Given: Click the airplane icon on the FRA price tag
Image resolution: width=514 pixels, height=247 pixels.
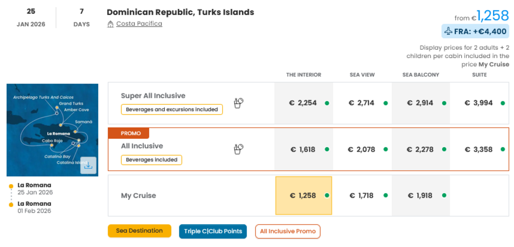Looking at the screenshot, I should pos(448,31).
